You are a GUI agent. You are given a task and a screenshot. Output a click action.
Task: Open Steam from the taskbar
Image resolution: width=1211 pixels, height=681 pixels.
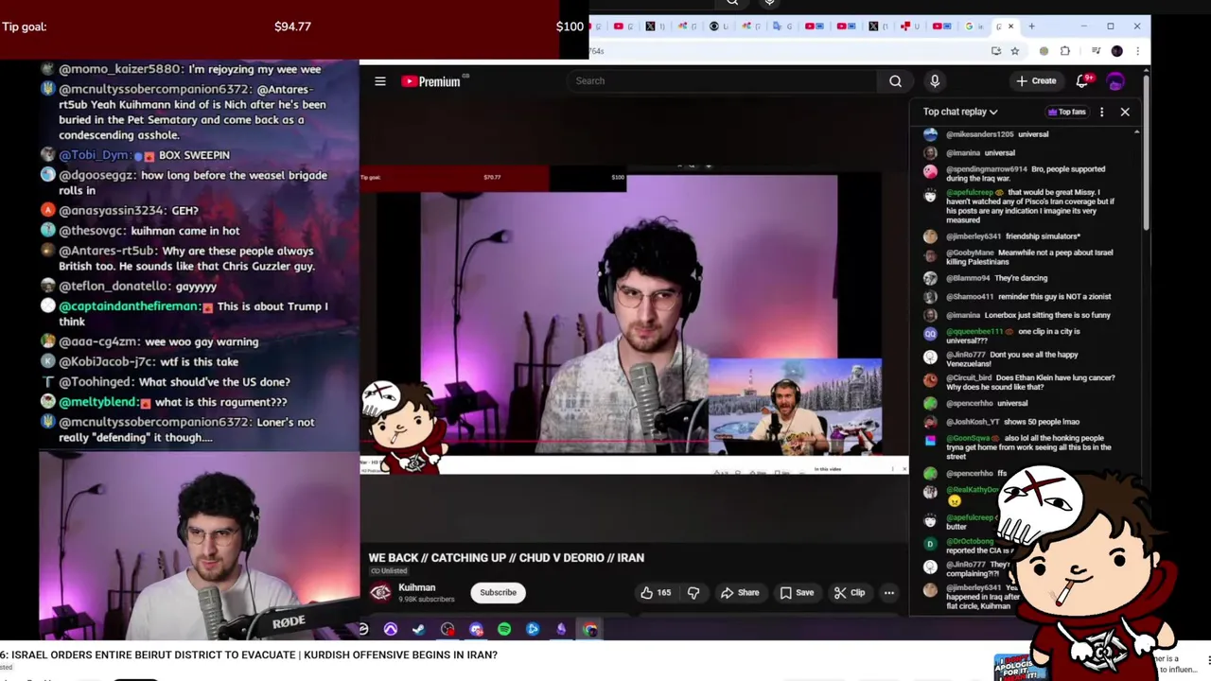pos(419,629)
